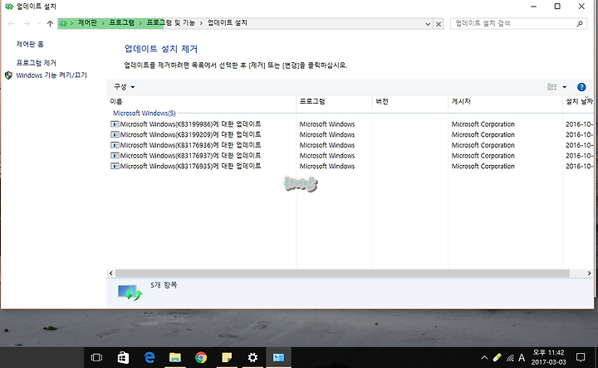Collapse the Microsoft Windows(5) group
598x368 pixels.
click(x=145, y=114)
